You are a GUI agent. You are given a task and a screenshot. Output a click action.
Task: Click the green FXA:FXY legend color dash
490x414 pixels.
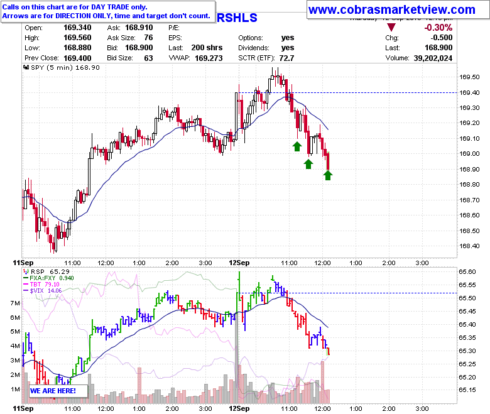pos(26,278)
